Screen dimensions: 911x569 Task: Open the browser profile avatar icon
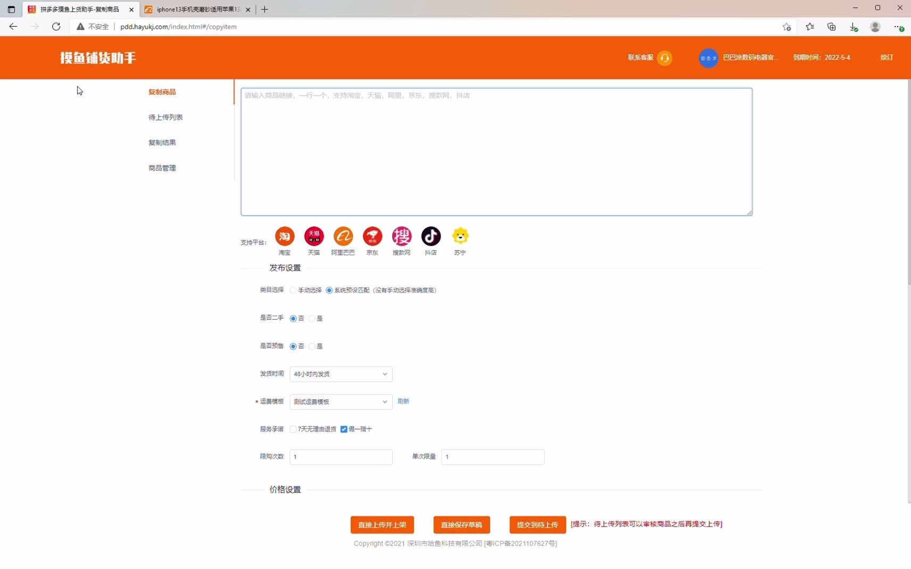[x=875, y=27]
